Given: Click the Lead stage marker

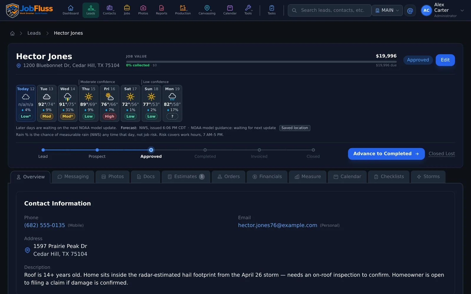Looking at the screenshot, I should 43,150.
